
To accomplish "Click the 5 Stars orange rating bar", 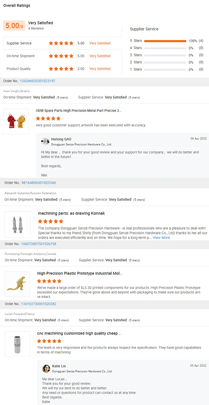I will [165, 41].
